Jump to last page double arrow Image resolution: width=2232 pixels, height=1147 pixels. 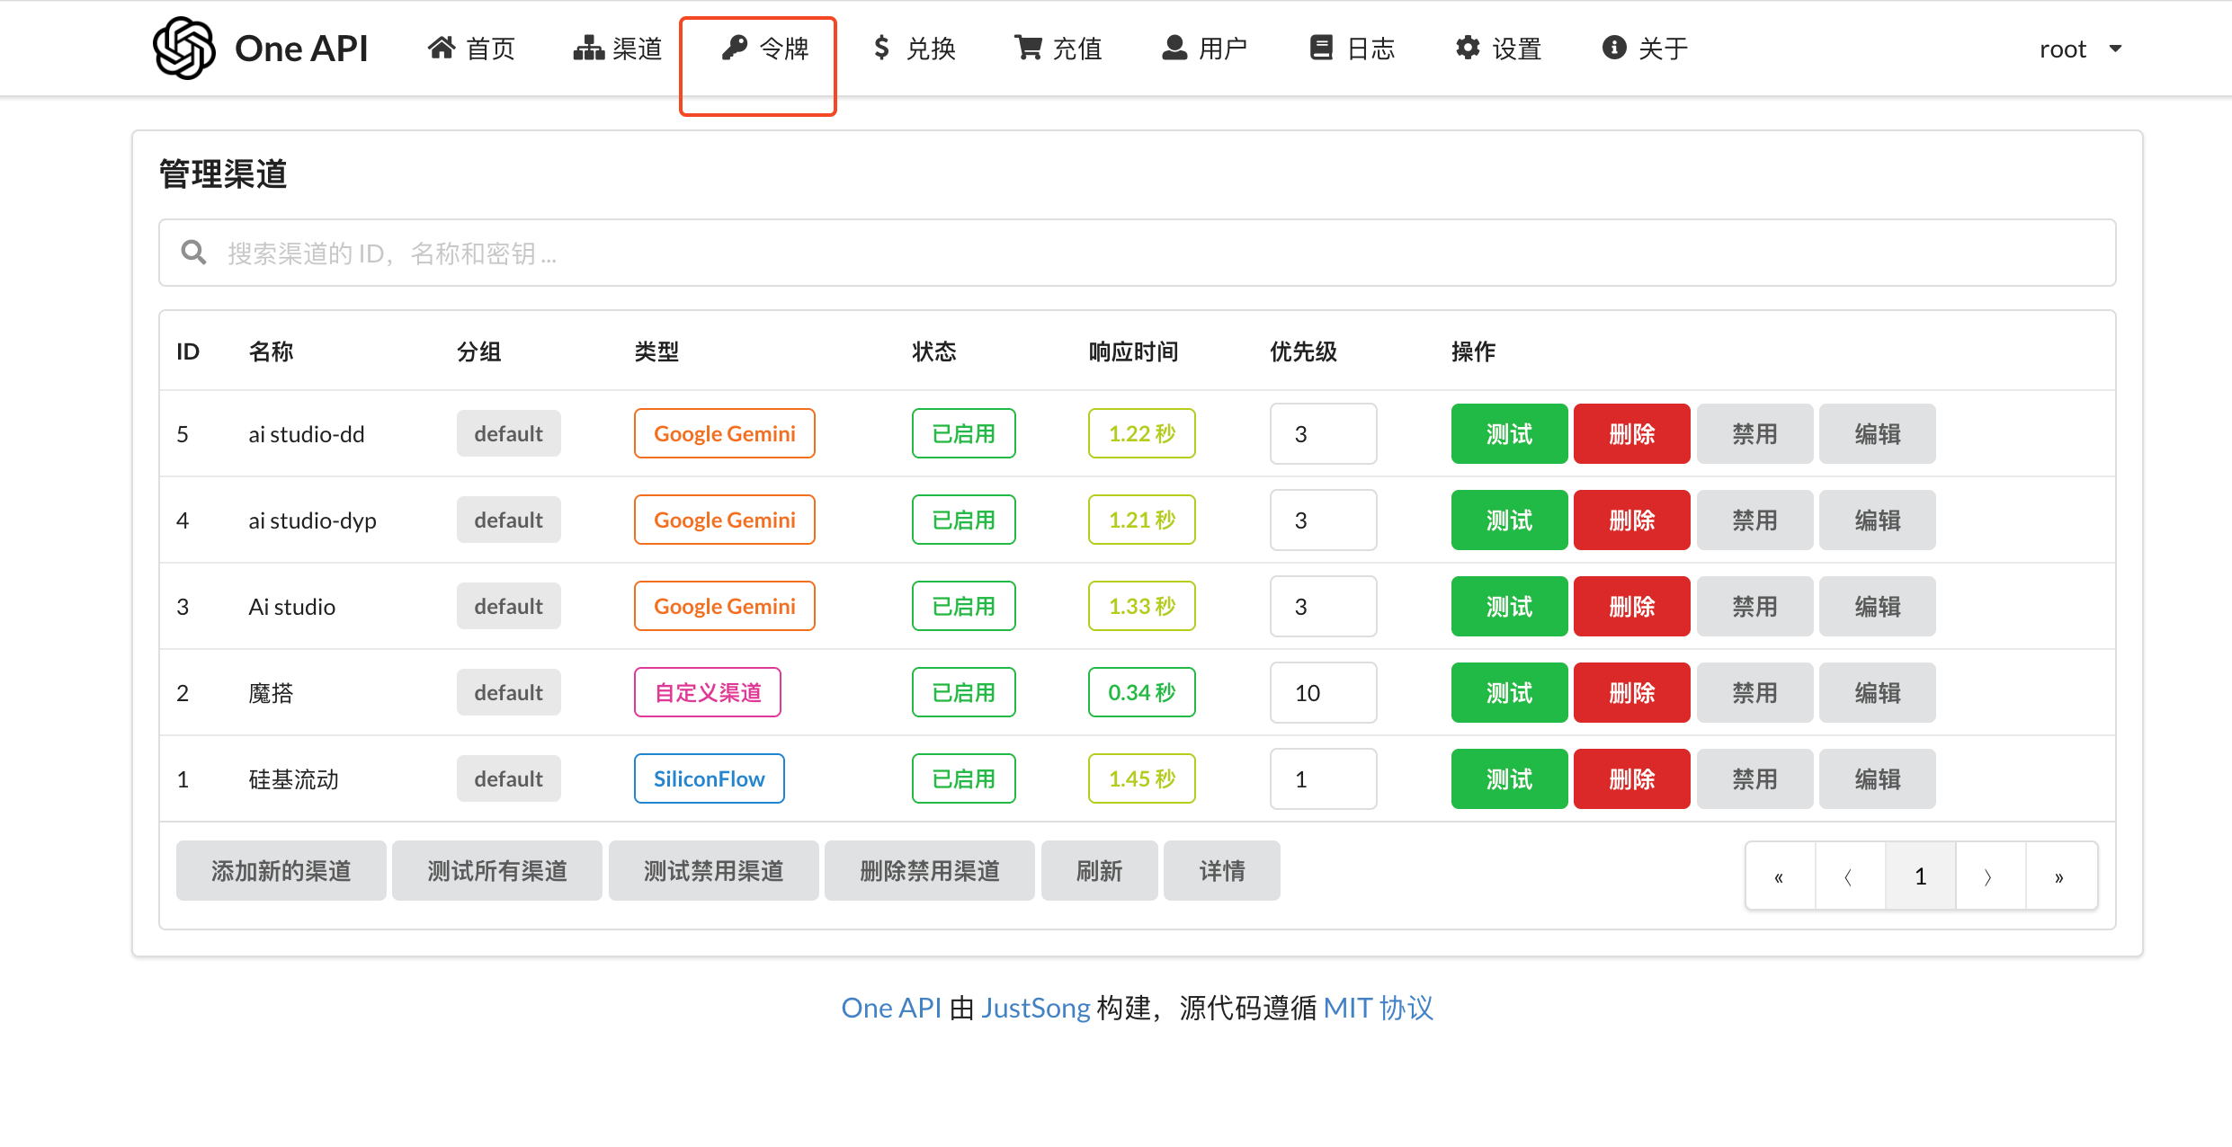(2059, 876)
